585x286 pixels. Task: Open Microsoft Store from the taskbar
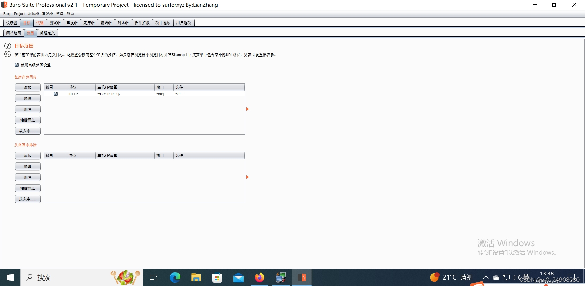tap(217, 277)
